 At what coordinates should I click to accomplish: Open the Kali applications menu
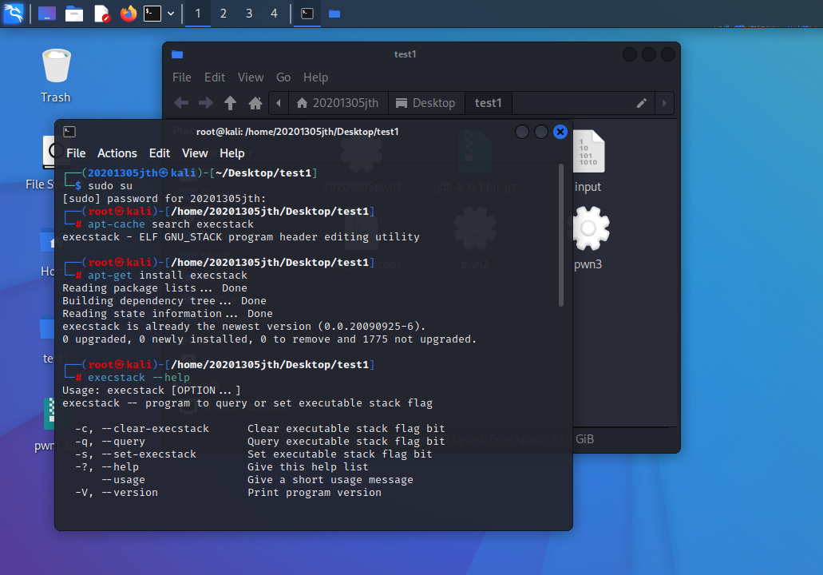click(14, 13)
